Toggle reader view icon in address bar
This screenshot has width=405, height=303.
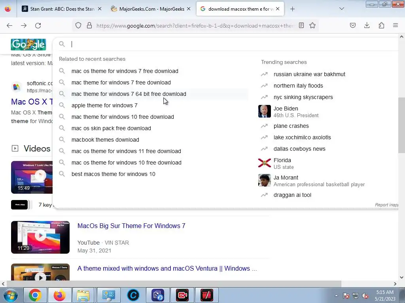click(301, 26)
